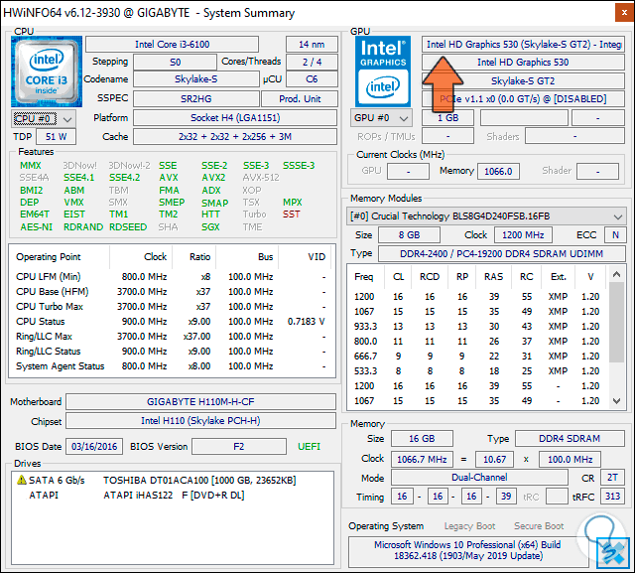Open the GPU #0 selector dropdown
This screenshot has width=635, height=573.
pos(380,118)
